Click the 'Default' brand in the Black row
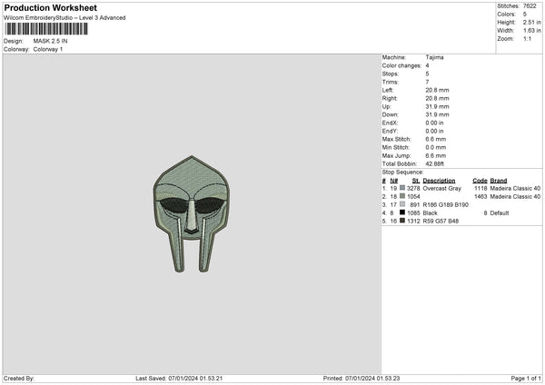 pyautogui.click(x=500, y=213)
